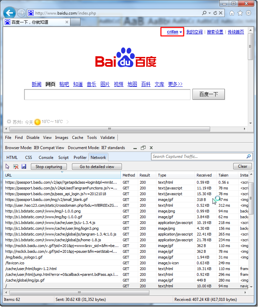Screen dimensions: 258x307
Task: Open the Images menu
Action: click(61, 138)
